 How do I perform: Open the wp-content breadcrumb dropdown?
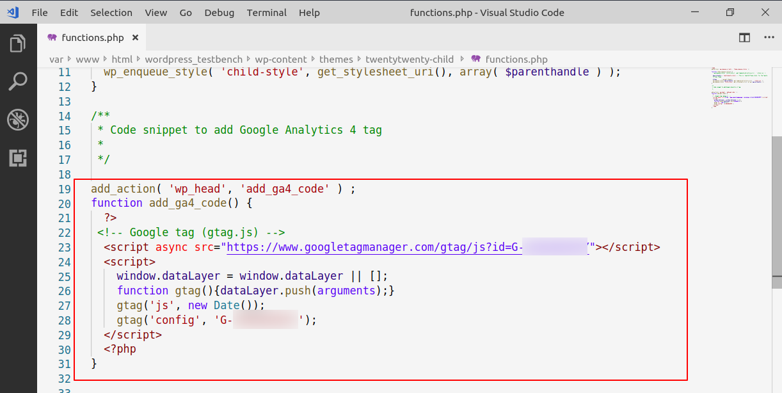click(281, 59)
